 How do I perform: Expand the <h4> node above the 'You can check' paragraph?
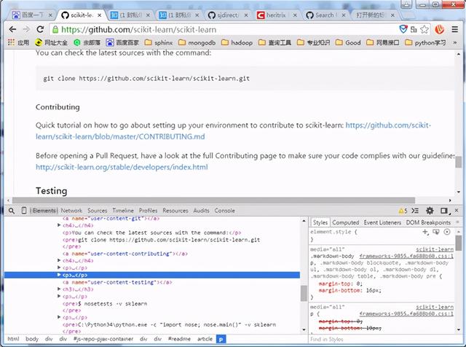(x=59, y=225)
